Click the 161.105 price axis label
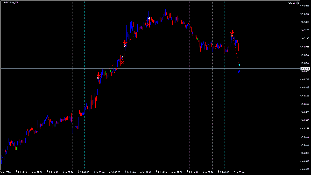Screen dimensions: 311x175 click(x=305, y=145)
